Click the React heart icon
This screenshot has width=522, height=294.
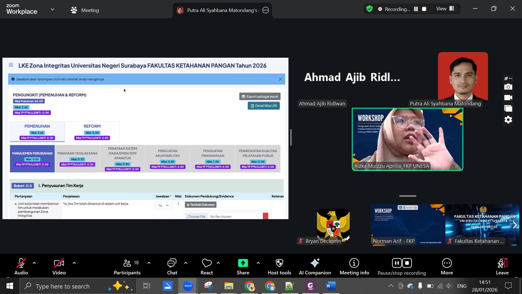[x=207, y=263]
